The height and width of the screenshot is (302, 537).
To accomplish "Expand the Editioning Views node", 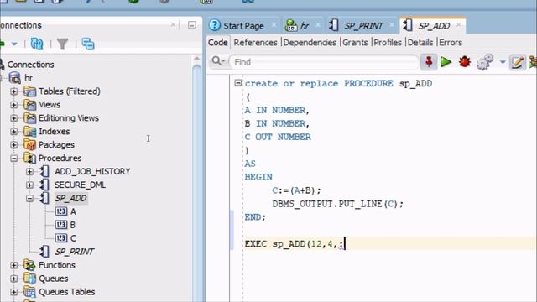I will [13, 118].
